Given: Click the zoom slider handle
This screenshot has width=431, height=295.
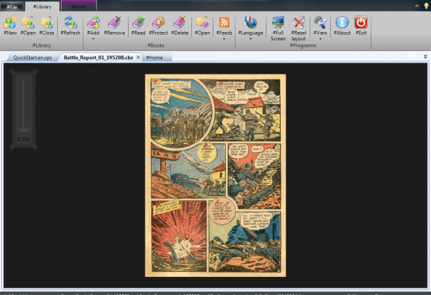Looking at the screenshot, I should tap(24, 130).
